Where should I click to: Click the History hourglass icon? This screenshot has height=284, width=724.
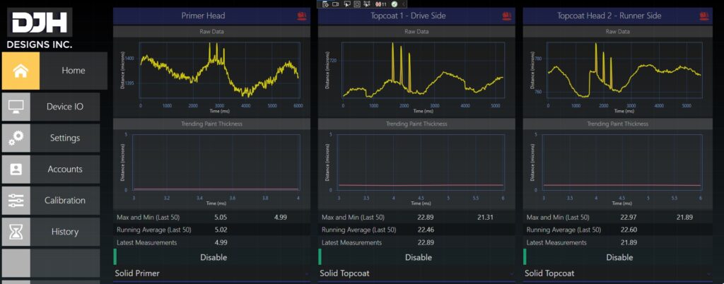16,232
